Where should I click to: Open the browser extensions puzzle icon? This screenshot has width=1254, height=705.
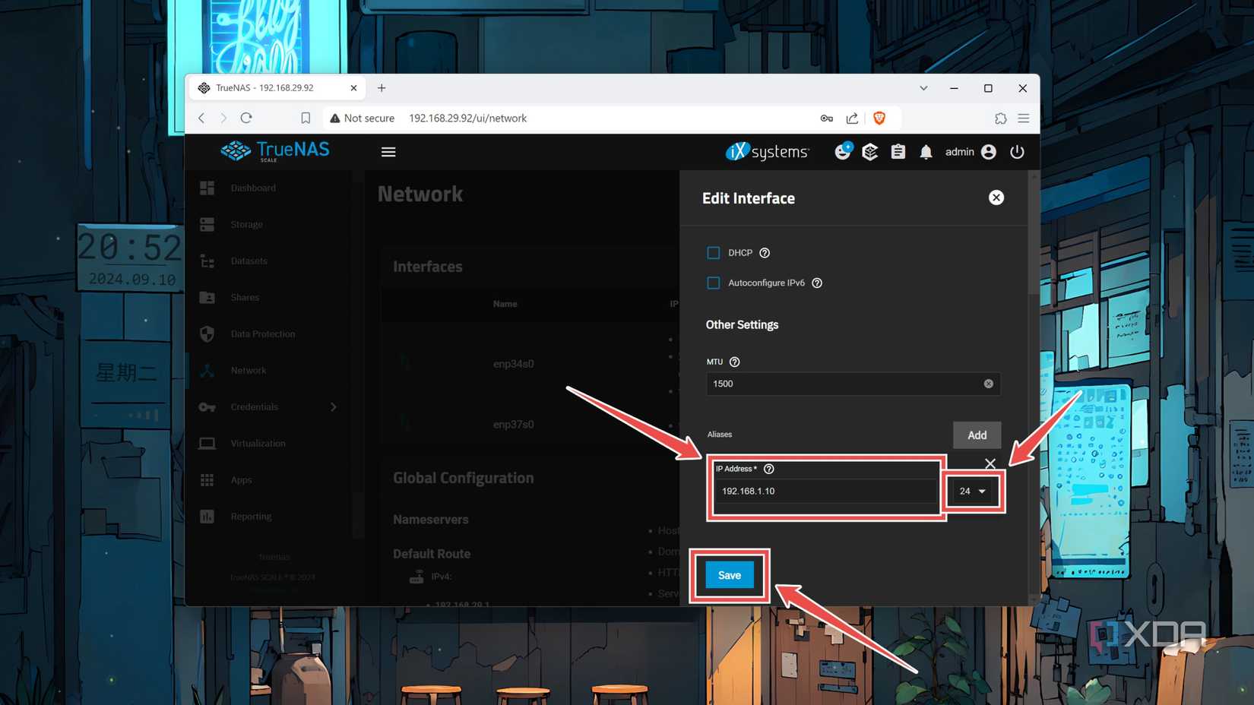click(1000, 118)
